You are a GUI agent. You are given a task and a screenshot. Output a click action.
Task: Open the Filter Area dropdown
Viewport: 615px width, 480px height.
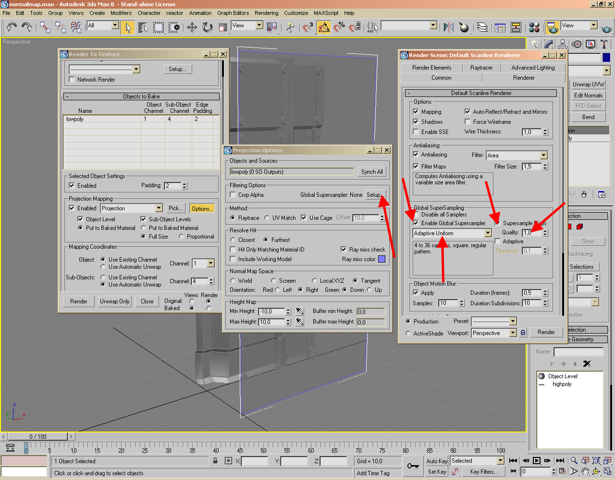[x=543, y=154]
